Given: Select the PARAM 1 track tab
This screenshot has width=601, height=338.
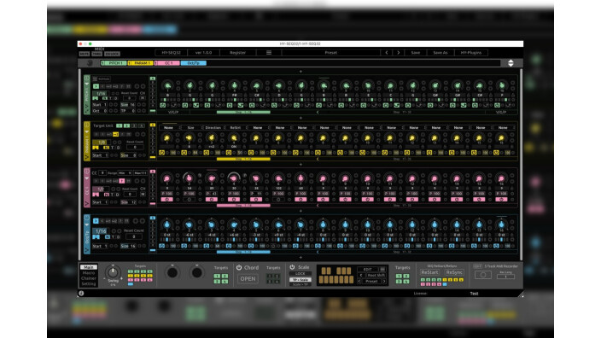Looking at the screenshot, I should 141,63.
